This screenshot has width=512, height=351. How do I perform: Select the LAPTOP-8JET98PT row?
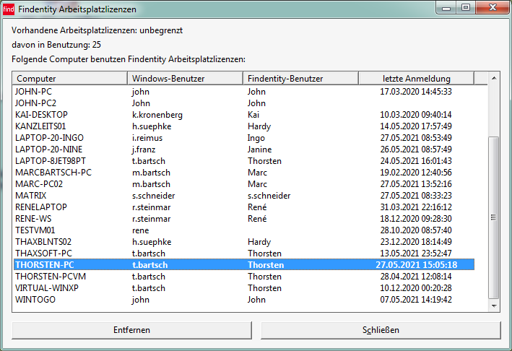click(244, 161)
